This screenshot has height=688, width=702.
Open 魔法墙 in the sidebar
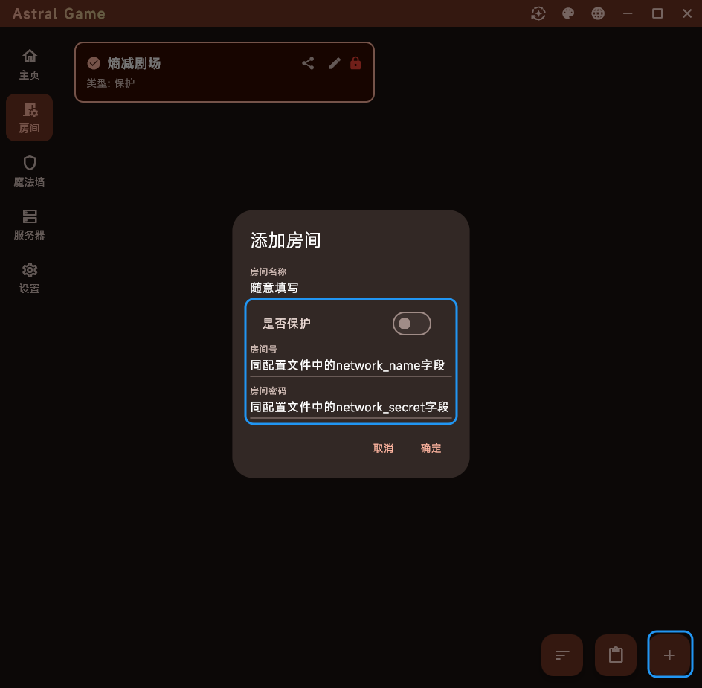point(29,171)
